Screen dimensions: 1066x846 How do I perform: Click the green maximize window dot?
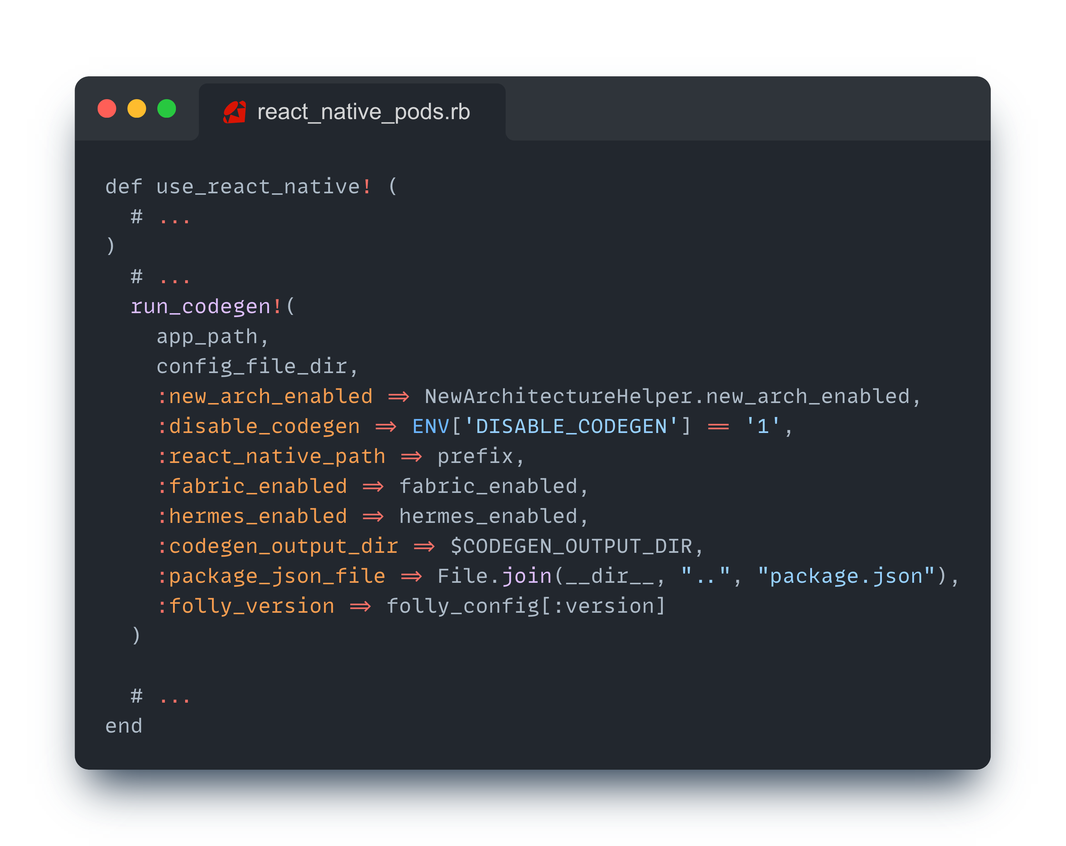tap(167, 109)
